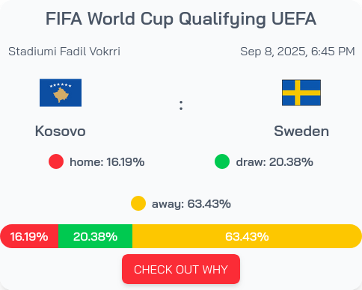Select the green draw legend dot
This screenshot has width=362, height=290.
[x=222, y=161]
